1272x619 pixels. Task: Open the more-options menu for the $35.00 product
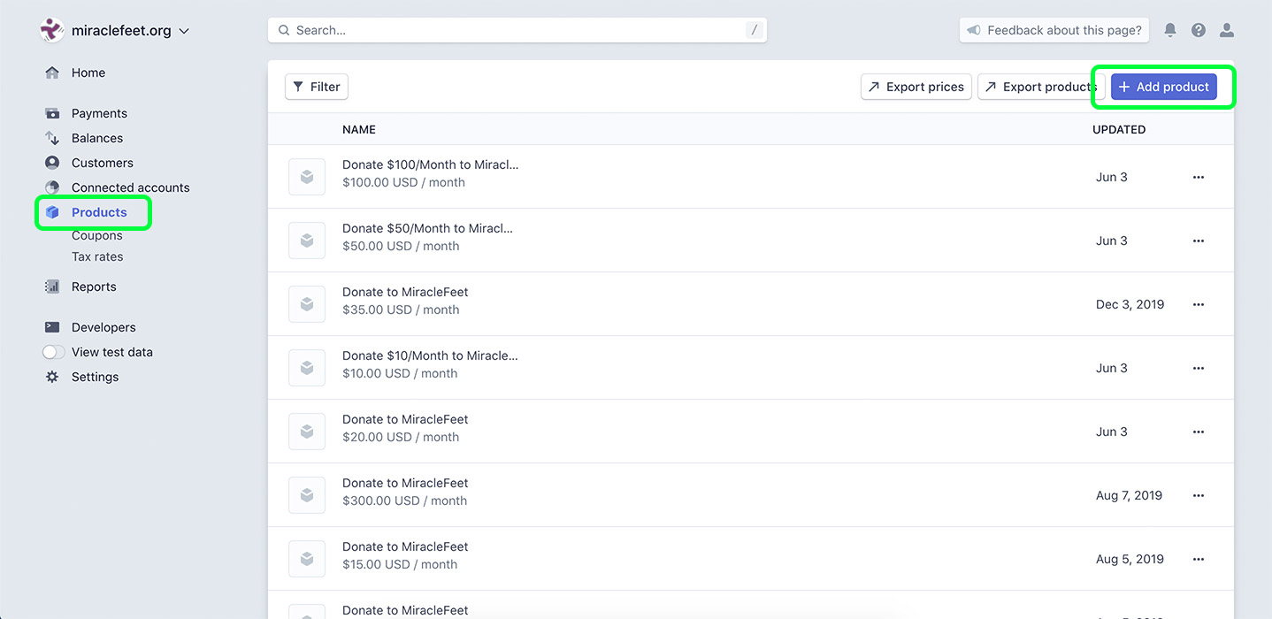1199,304
